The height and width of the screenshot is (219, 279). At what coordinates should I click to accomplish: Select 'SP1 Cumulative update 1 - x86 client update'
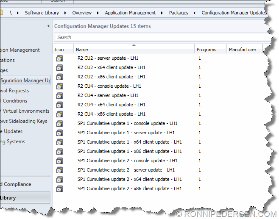[130, 151]
